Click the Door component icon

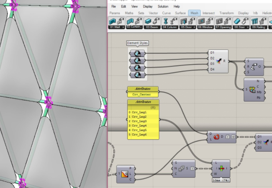(x=184, y=21)
